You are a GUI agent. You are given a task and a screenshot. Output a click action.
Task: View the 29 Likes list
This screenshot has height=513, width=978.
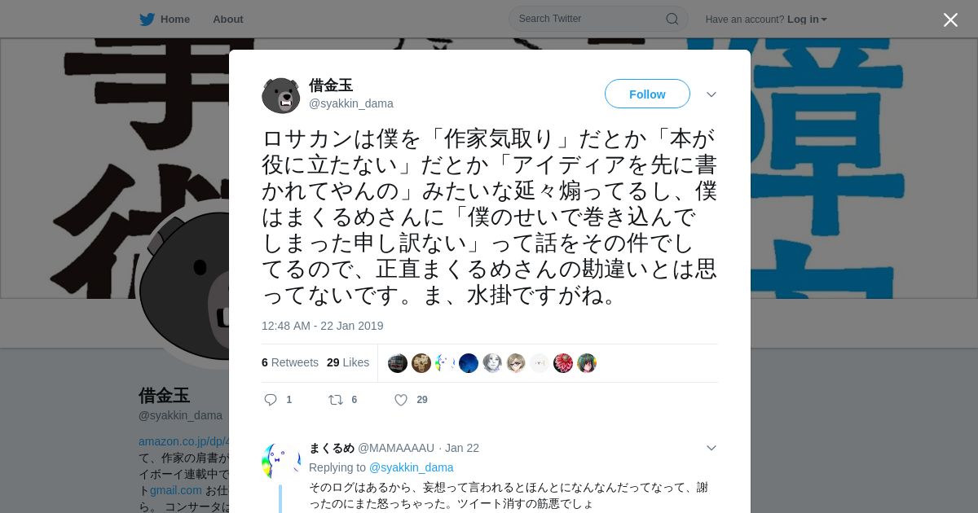point(348,362)
